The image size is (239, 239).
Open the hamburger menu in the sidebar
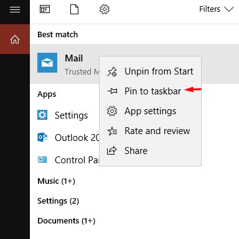[x=15, y=9]
